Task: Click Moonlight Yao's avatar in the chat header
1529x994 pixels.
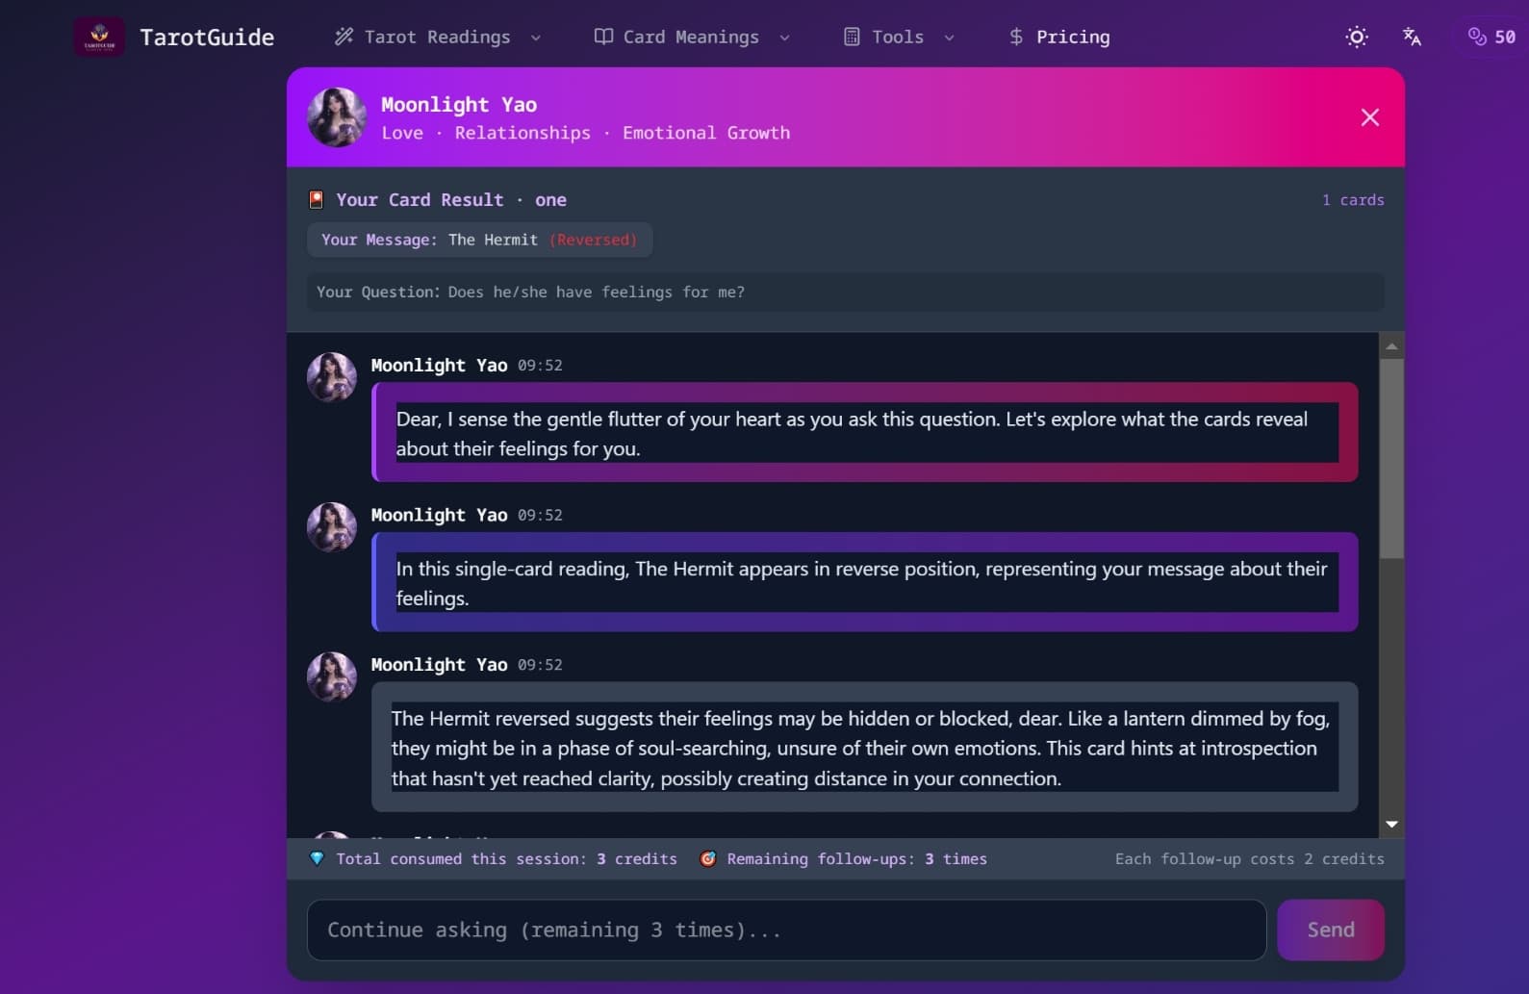Action: point(337,116)
